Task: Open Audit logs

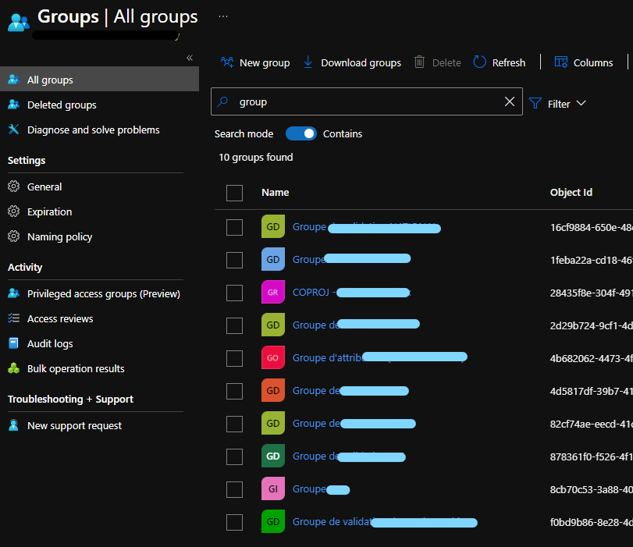Action: (50, 344)
